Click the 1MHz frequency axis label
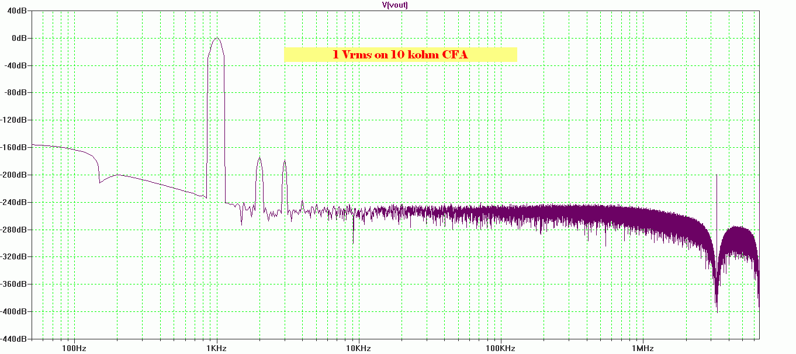Screen dimensions: 796x354 tap(642, 348)
